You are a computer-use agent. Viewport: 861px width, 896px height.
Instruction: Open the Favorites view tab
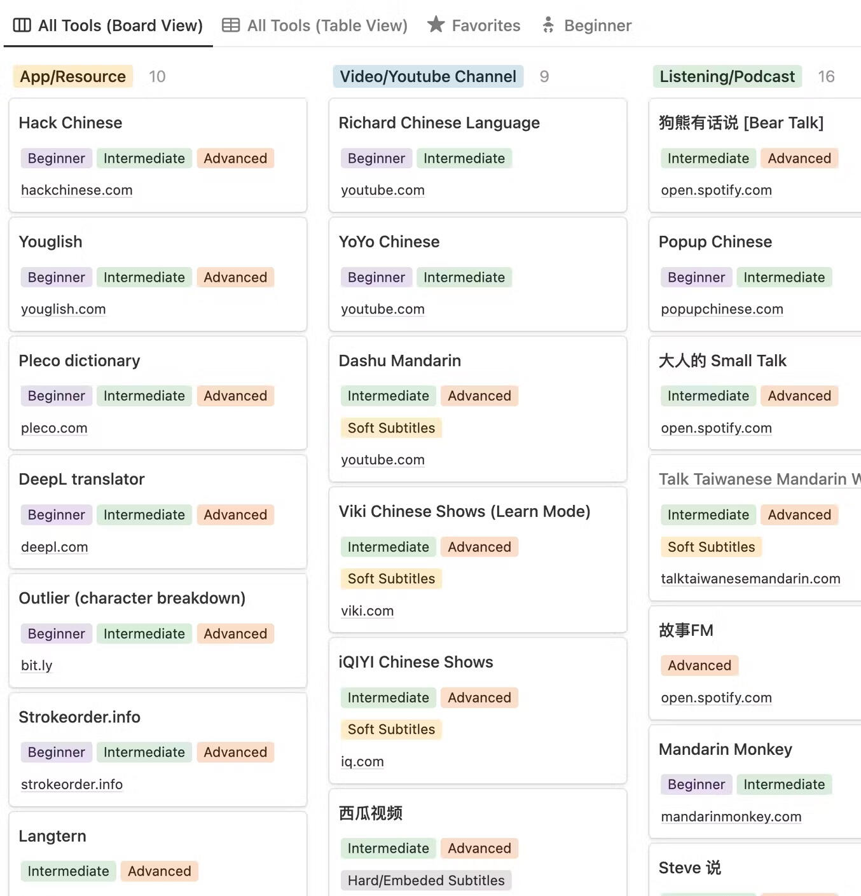tap(486, 25)
